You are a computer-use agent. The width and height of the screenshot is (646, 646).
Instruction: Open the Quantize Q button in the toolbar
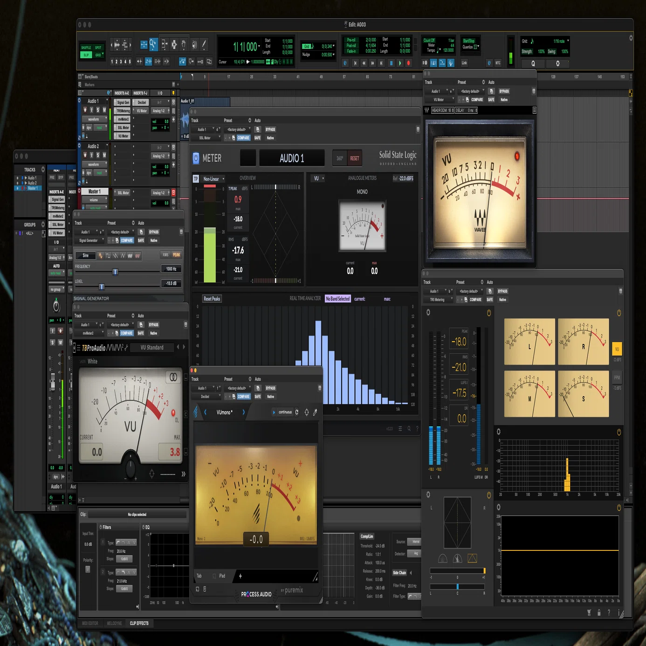coord(533,63)
